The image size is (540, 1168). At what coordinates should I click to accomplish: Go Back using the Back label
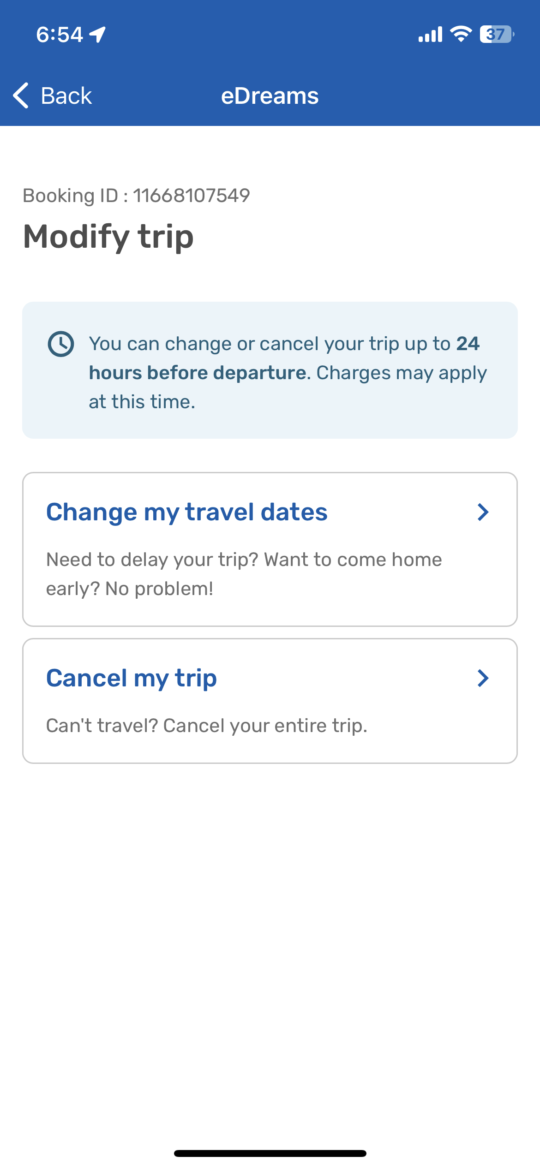click(66, 96)
